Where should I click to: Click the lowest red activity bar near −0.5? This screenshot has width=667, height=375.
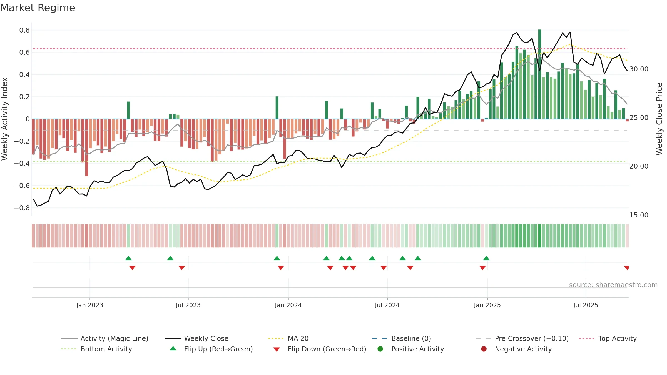point(87,147)
